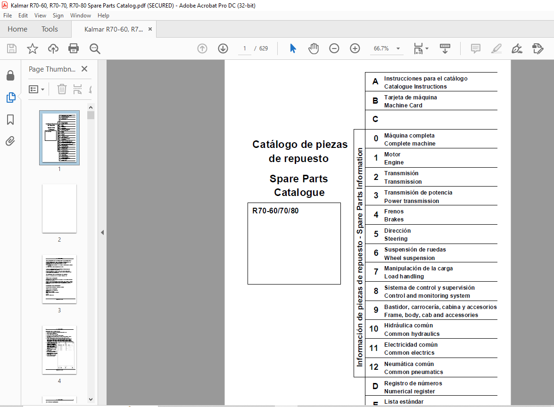Click the 'Load handling' section text

pos(404,277)
